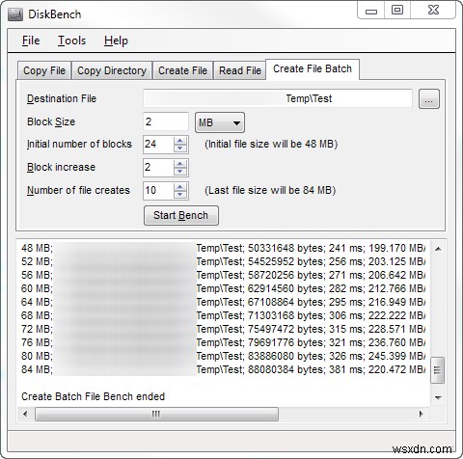The height and width of the screenshot is (459, 463).
Task: Close the DiskBench window
Action: click(433, 11)
